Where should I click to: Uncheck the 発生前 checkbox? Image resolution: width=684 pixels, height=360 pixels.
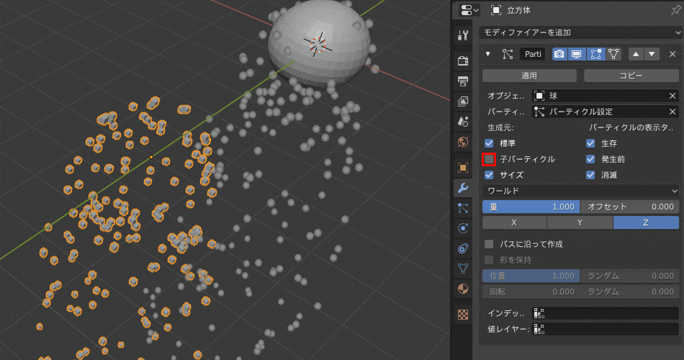(x=590, y=159)
